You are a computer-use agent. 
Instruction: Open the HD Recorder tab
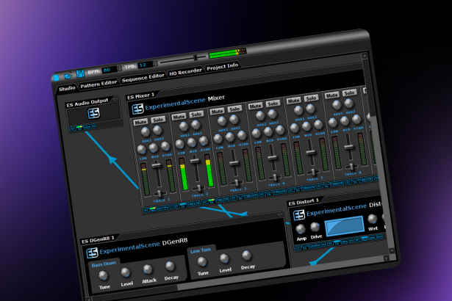pos(185,72)
